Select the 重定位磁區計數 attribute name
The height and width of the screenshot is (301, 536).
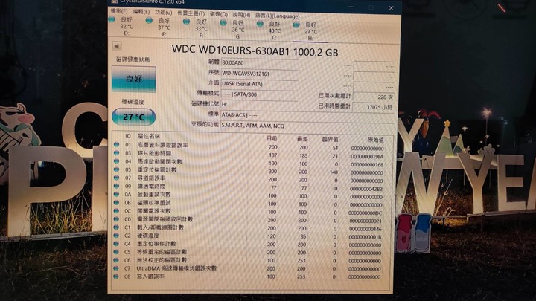157,169
